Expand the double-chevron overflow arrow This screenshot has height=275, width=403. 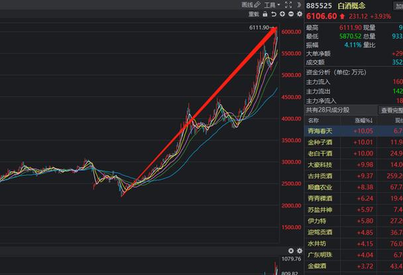coord(299,5)
